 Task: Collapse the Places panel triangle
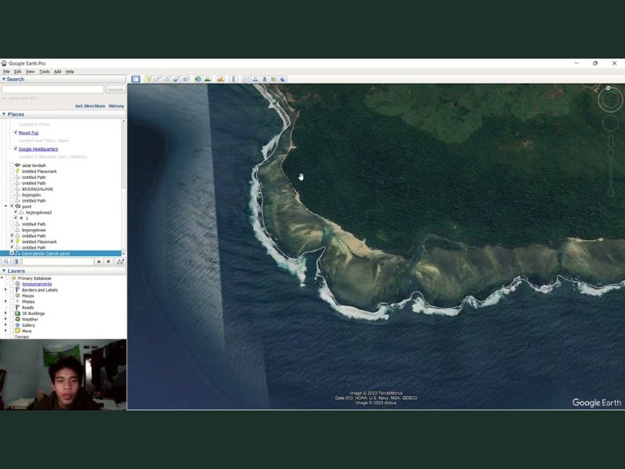tap(4, 114)
